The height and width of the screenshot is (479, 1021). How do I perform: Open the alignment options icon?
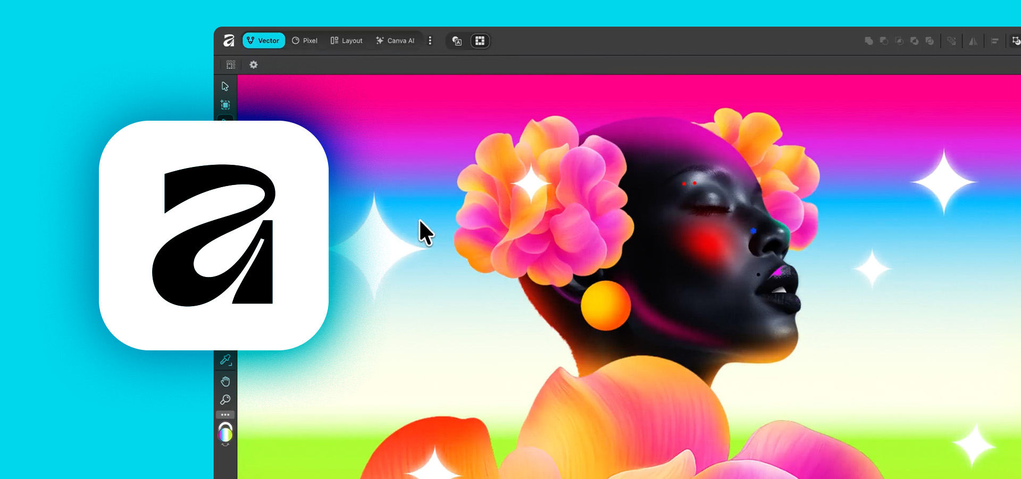pos(995,41)
